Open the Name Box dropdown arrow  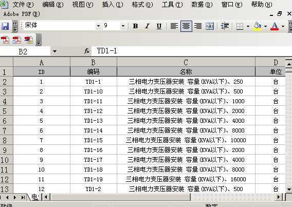54,51
